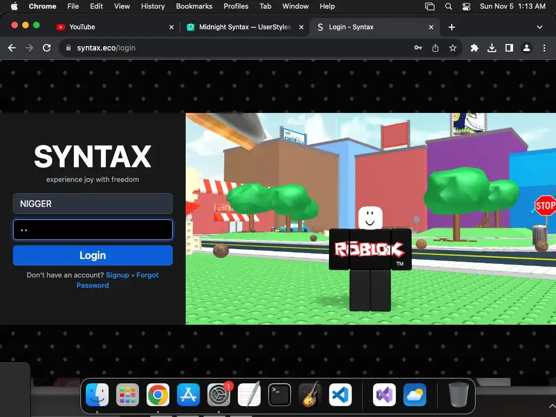Open the View menu
Screen dimensions: 556x417
coord(122,7)
